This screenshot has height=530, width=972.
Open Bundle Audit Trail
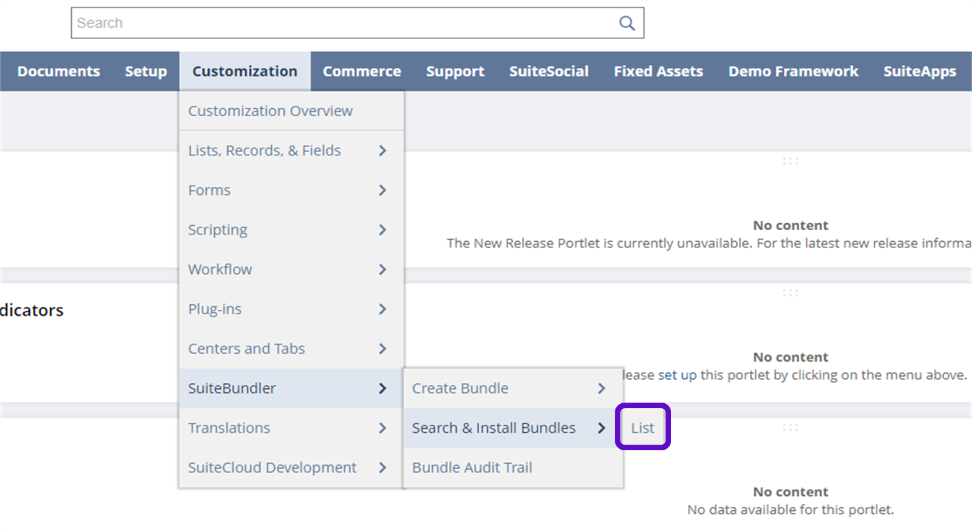(x=472, y=468)
